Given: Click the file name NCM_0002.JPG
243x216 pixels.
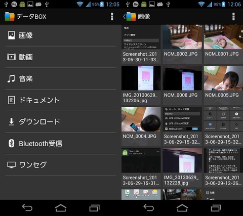Looking at the screenshot, I should tap(181, 54).
